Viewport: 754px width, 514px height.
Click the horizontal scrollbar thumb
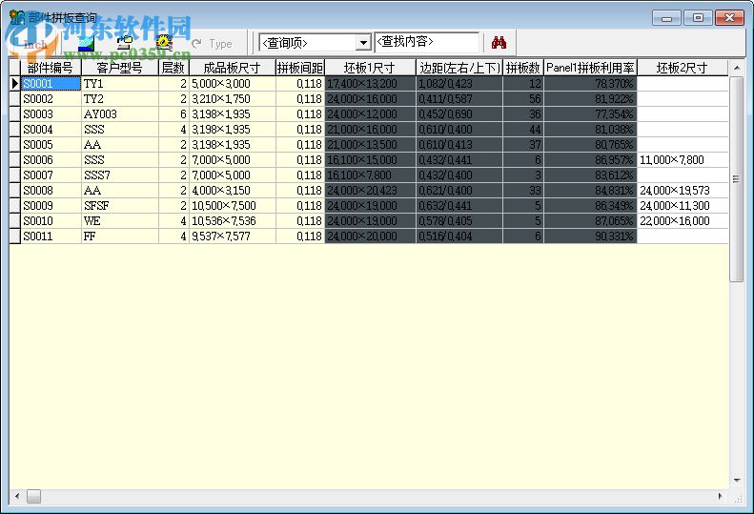(33, 496)
